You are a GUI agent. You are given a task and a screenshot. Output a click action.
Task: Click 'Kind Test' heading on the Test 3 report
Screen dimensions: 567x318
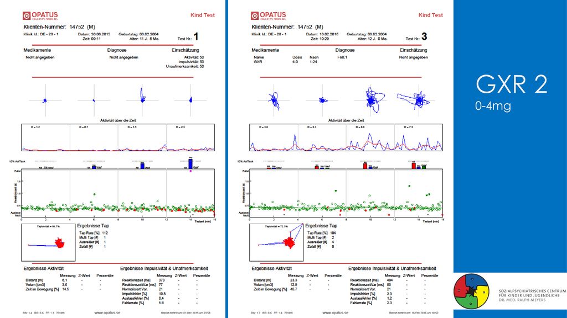pyautogui.click(x=431, y=15)
